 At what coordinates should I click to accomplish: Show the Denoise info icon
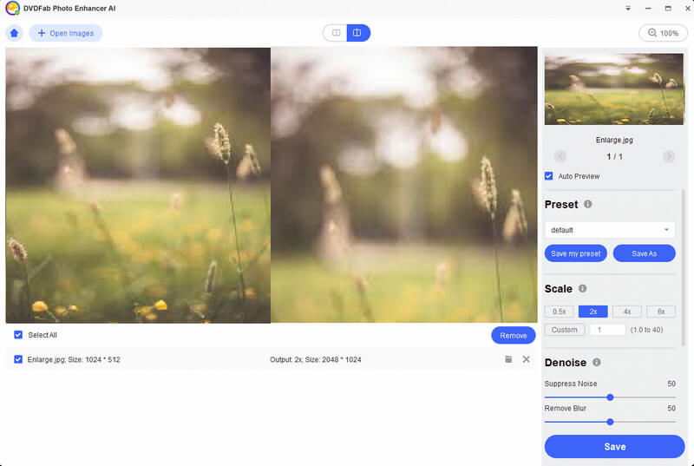coord(597,363)
